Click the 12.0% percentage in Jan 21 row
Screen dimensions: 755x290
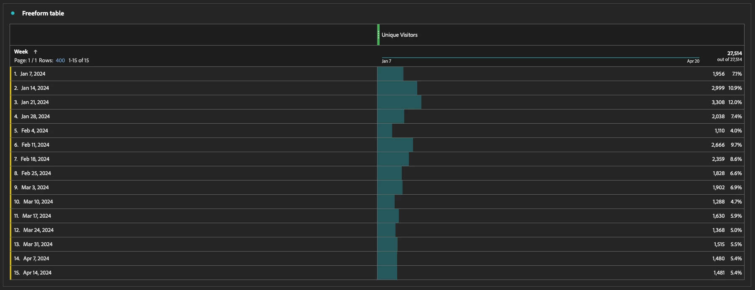point(735,102)
